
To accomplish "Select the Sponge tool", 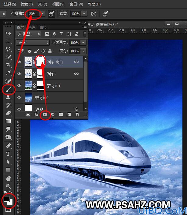I will click(8, 137).
